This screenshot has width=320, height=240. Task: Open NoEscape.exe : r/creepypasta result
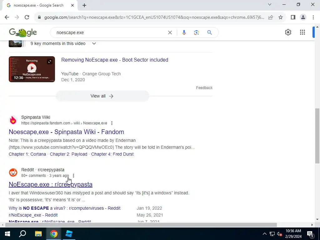tap(51, 184)
